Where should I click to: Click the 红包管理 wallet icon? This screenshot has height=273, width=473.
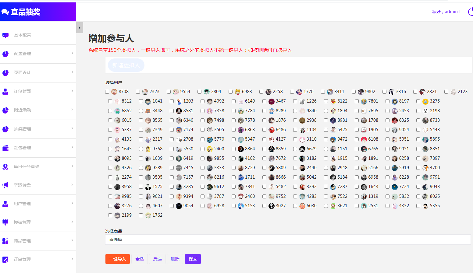5,148
